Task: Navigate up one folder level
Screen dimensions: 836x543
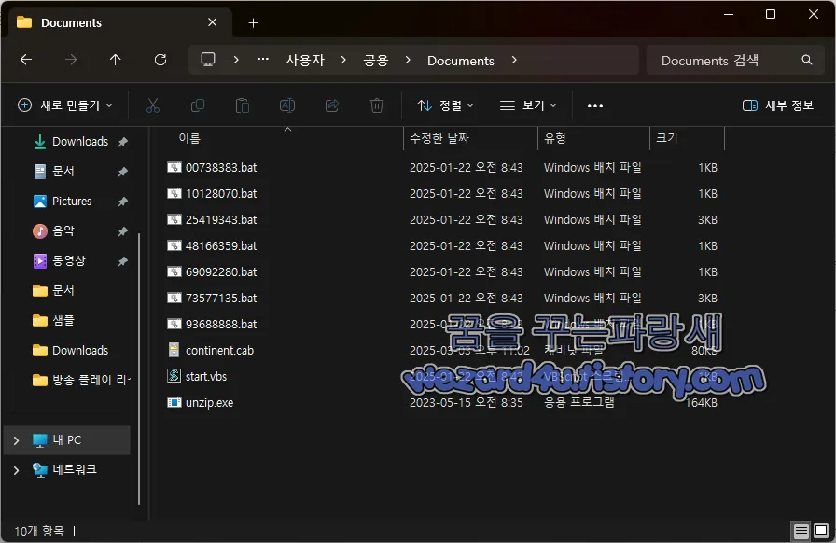Action: coord(115,60)
